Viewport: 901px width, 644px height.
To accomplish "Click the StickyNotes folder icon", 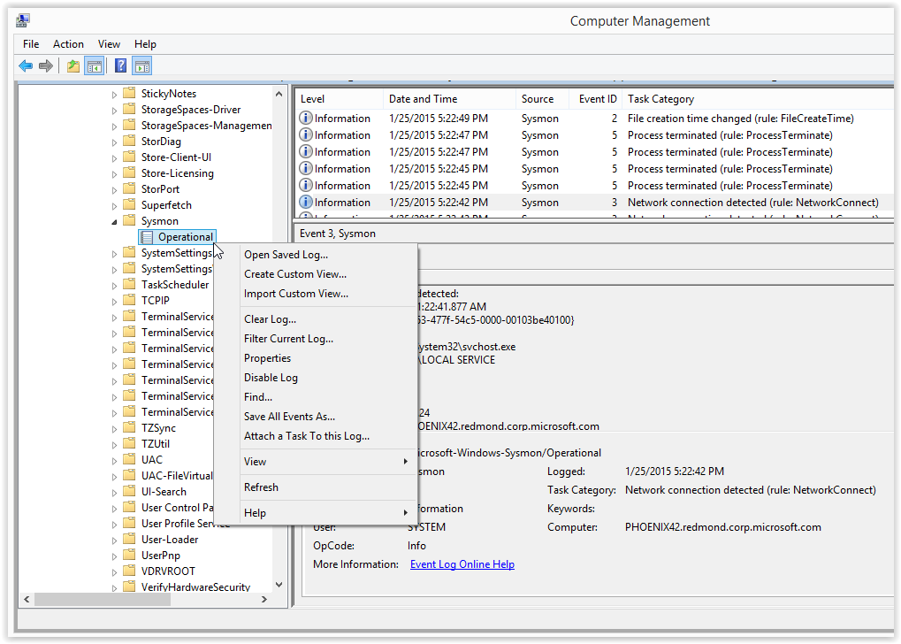I will click(129, 93).
